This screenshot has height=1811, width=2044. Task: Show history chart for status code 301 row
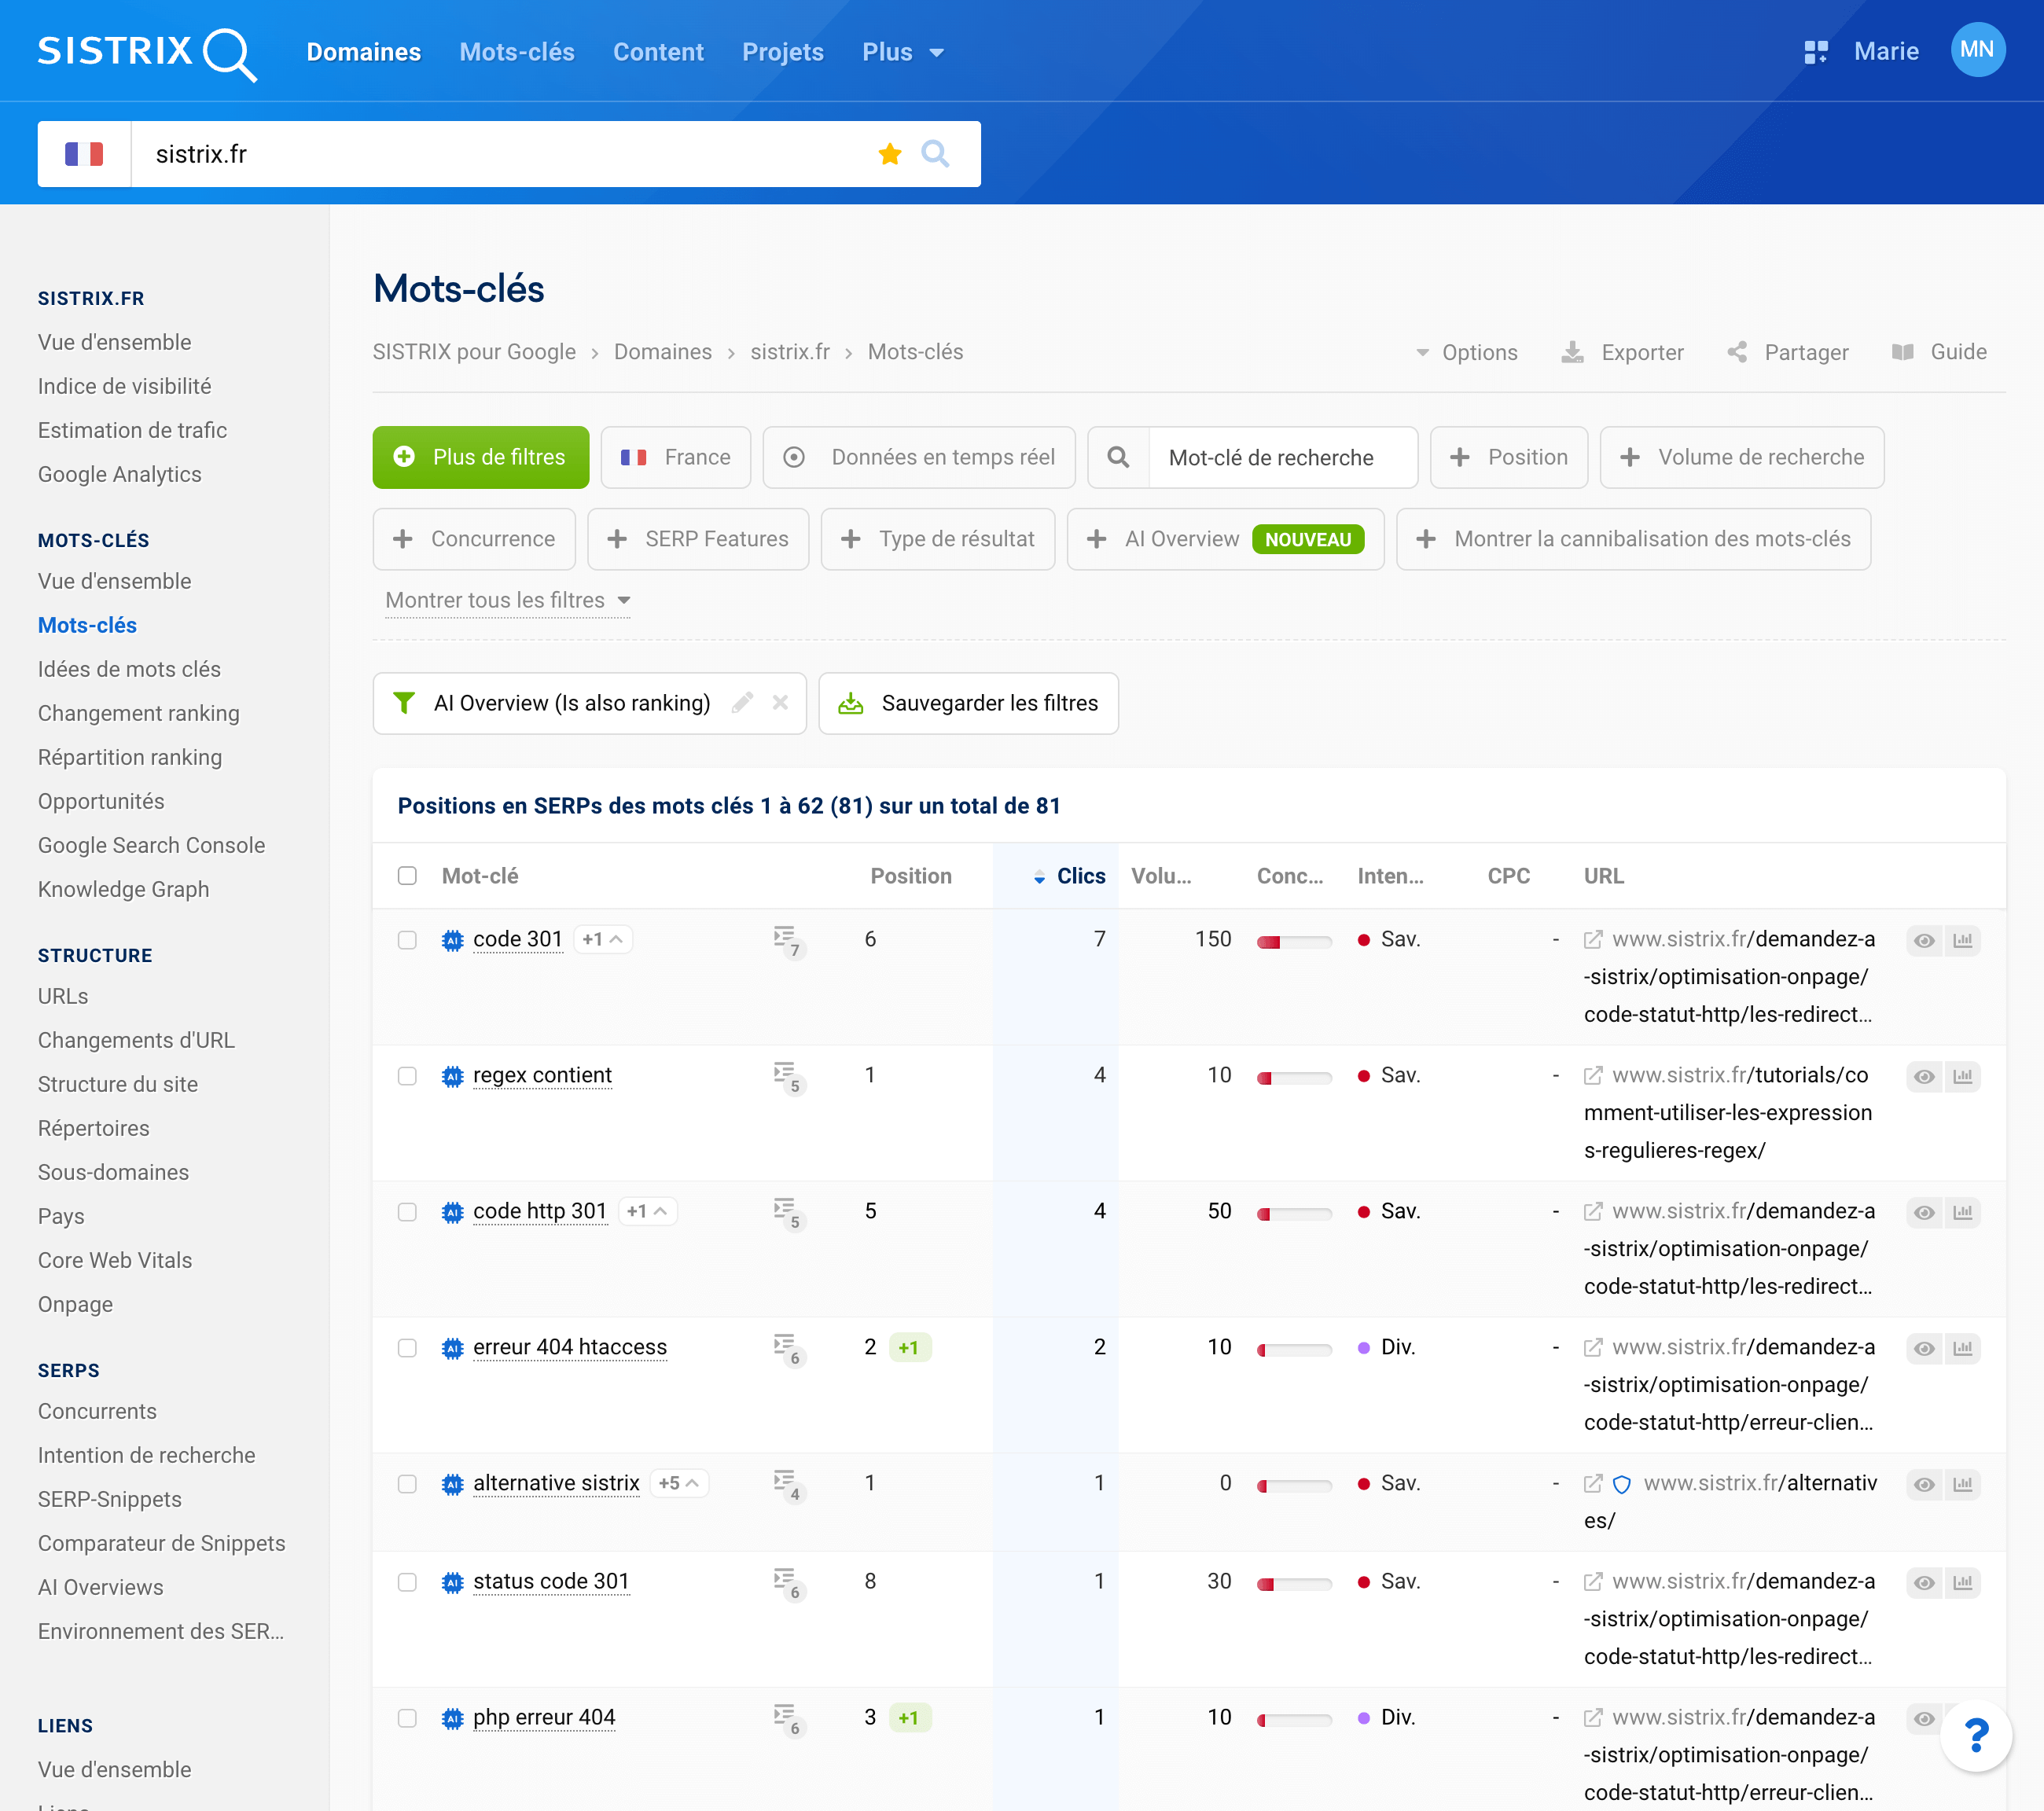(x=1962, y=1582)
